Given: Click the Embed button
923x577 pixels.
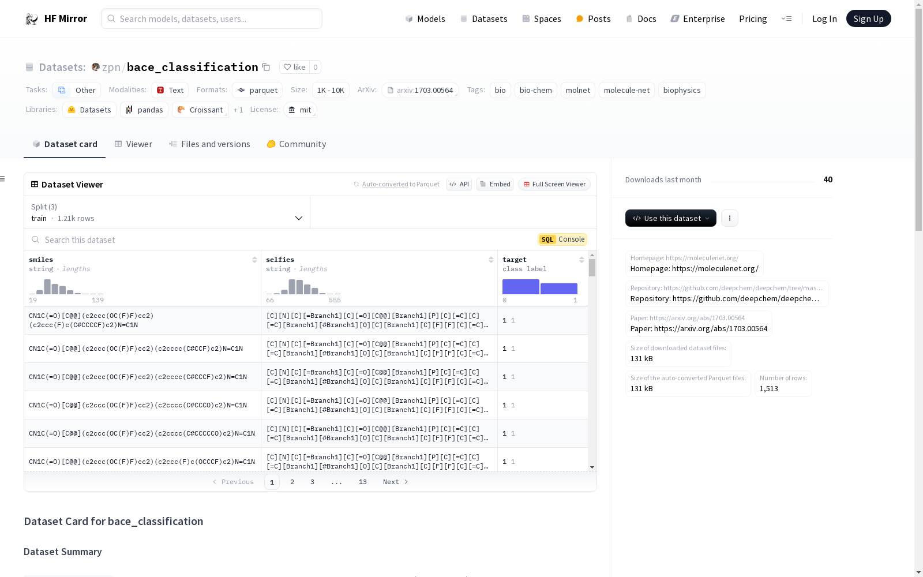Looking at the screenshot, I should pyautogui.click(x=495, y=184).
